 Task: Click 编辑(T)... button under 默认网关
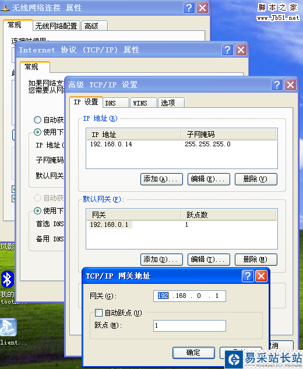(209, 259)
